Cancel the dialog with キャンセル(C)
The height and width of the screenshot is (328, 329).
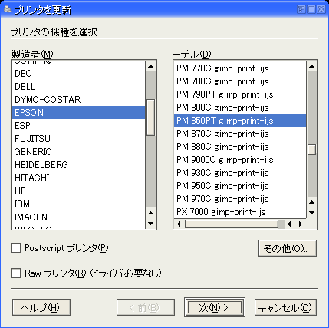coord(285,307)
